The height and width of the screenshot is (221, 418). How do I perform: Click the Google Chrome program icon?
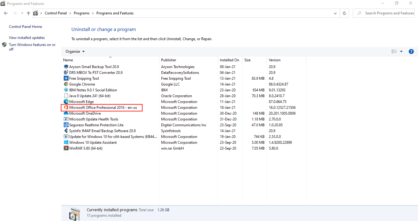click(66, 84)
